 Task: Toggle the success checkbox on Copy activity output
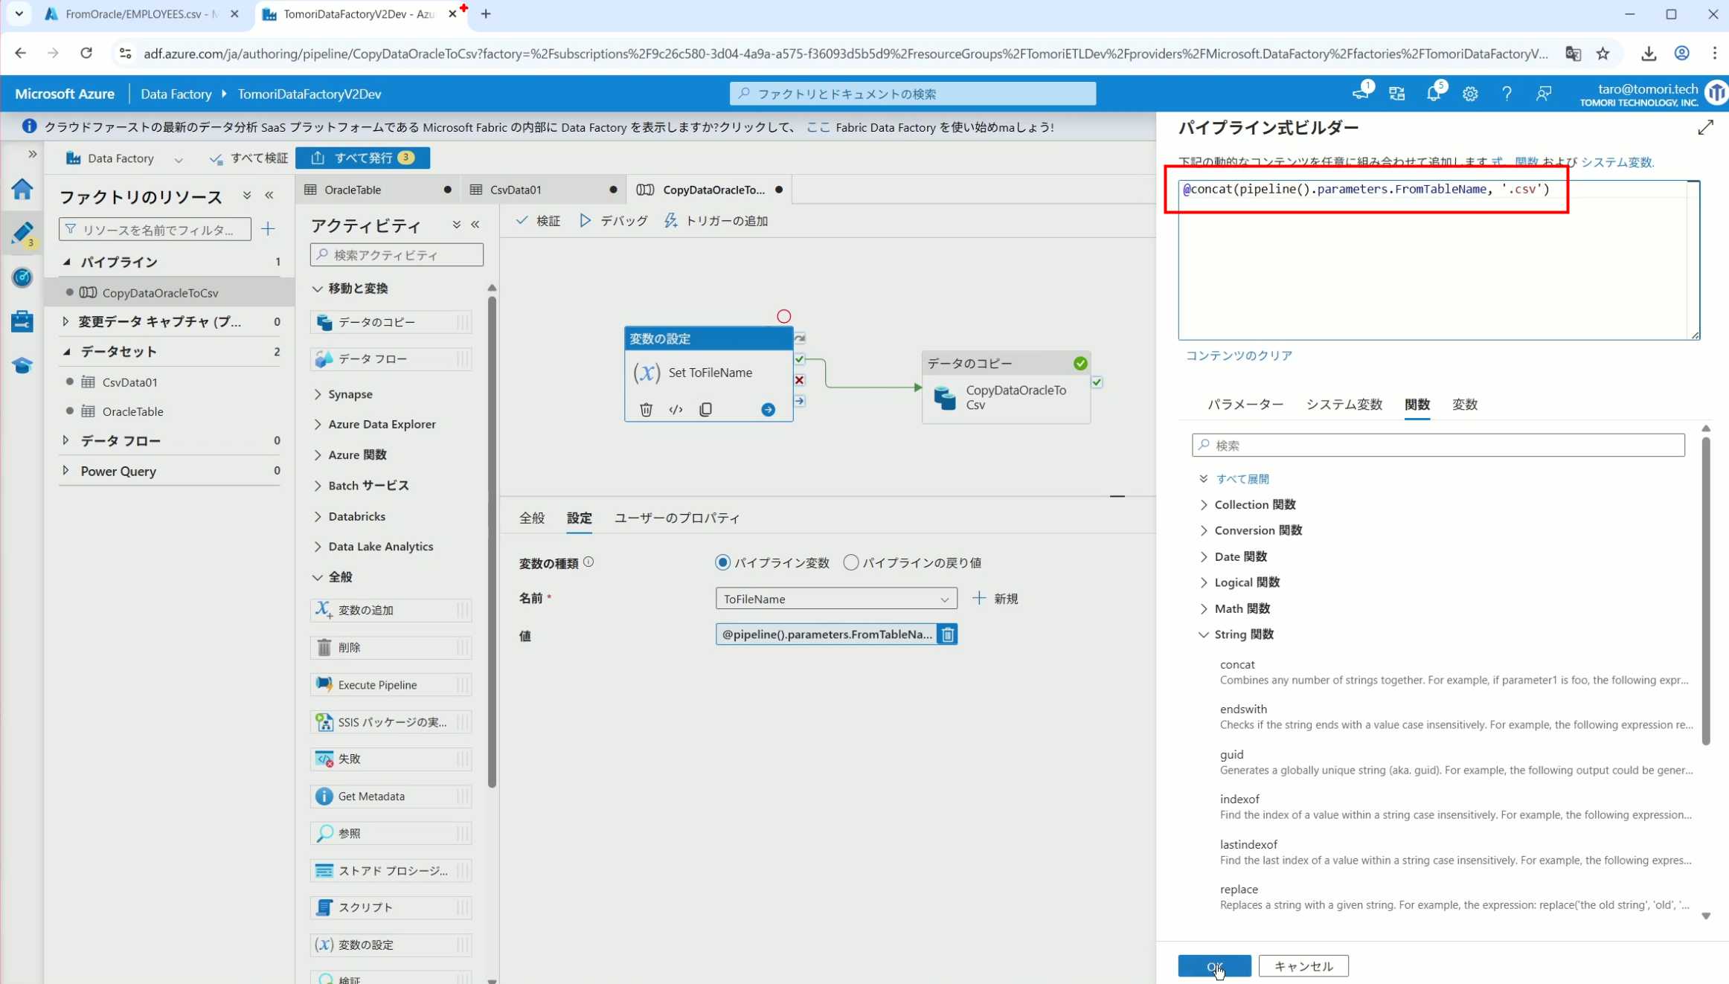(1097, 382)
